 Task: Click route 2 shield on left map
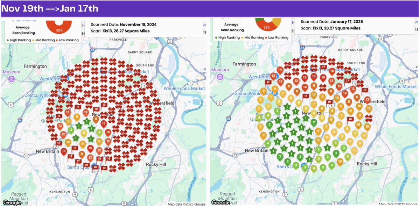point(170,42)
